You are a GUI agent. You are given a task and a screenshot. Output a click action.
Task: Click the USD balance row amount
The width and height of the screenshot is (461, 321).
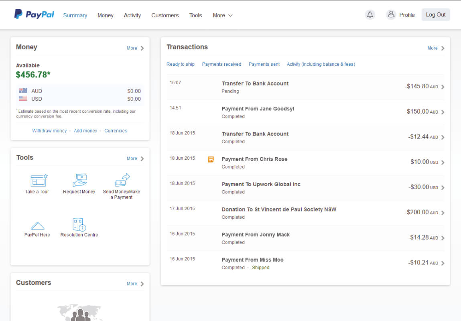(x=134, y=99)
